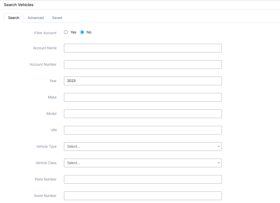Click the Year field containing 2023
280x203 pixels.
[x=143, y=81]
